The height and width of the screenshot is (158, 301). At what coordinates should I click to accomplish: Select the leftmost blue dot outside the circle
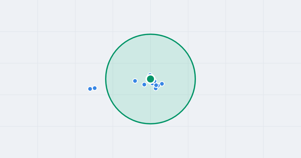coord(90,89)
